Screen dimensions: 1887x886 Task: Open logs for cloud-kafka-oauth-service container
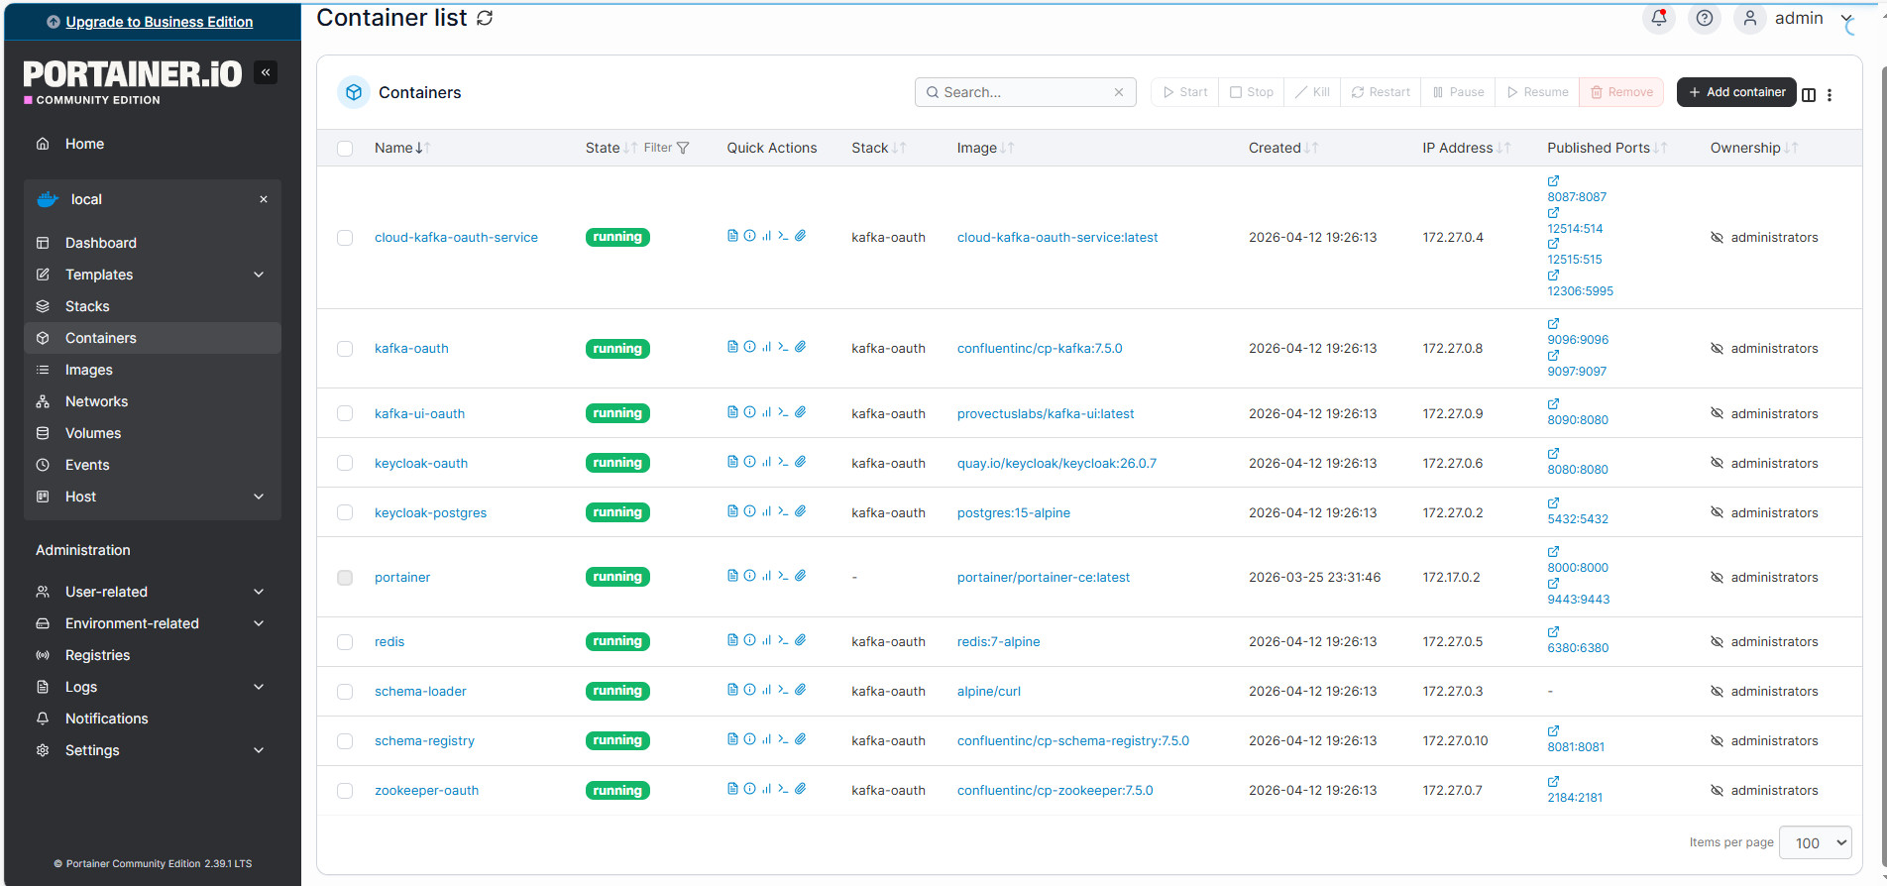pyautogui.click(x=732, y=236)
